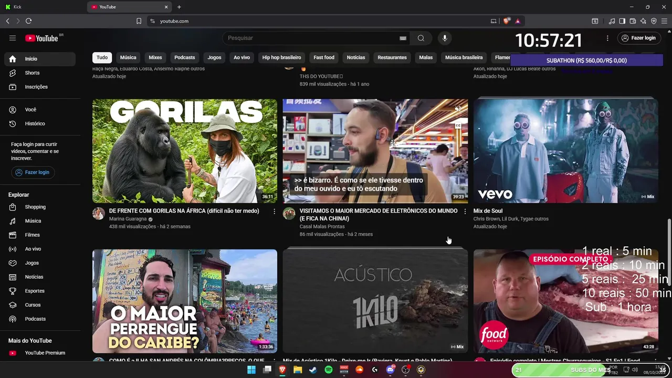
Task: Open Histórico in the sidebar
Action: pyautogui.click(x=40, y=123)
